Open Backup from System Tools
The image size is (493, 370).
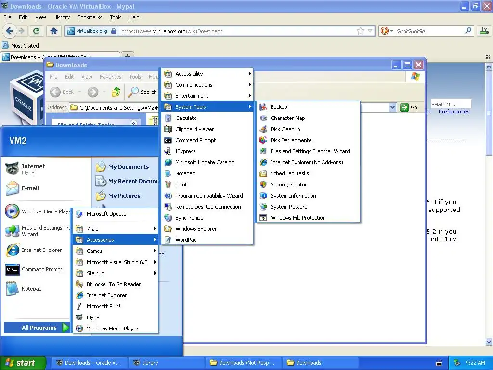[308, 107]
